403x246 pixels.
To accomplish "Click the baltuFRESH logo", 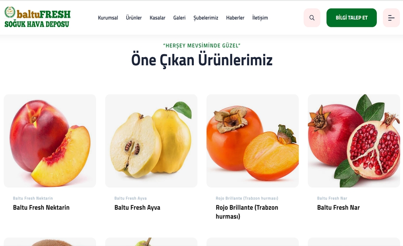I will [x=37, y=17].
